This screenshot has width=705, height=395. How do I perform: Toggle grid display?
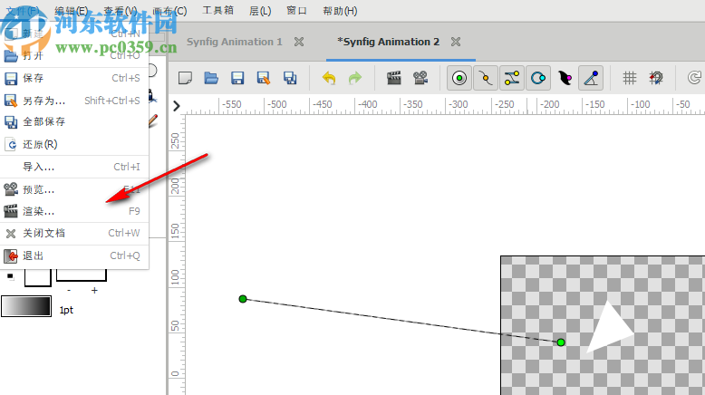[x=630, y=78]
